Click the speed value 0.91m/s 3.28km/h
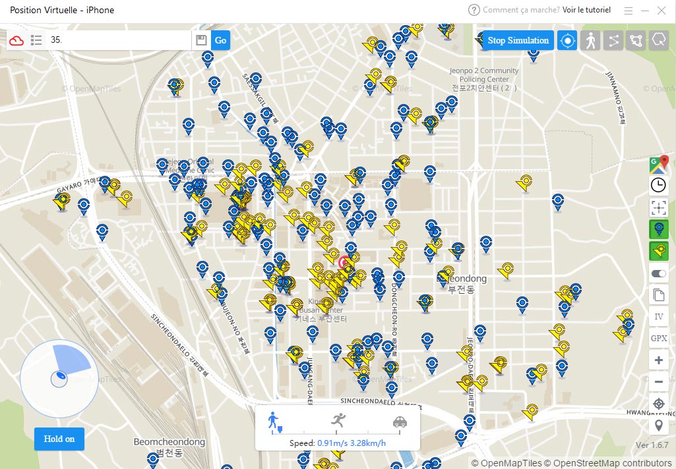 click(x=352, y=443)
